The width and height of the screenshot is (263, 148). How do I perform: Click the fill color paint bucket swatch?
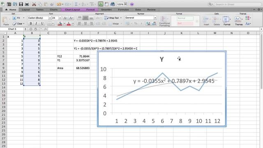tap(60, 24)
